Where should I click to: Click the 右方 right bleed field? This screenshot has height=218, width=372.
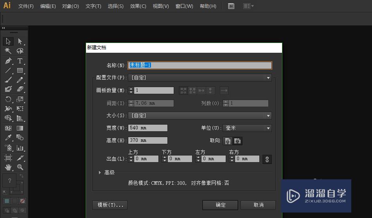(x=247, y=159)
